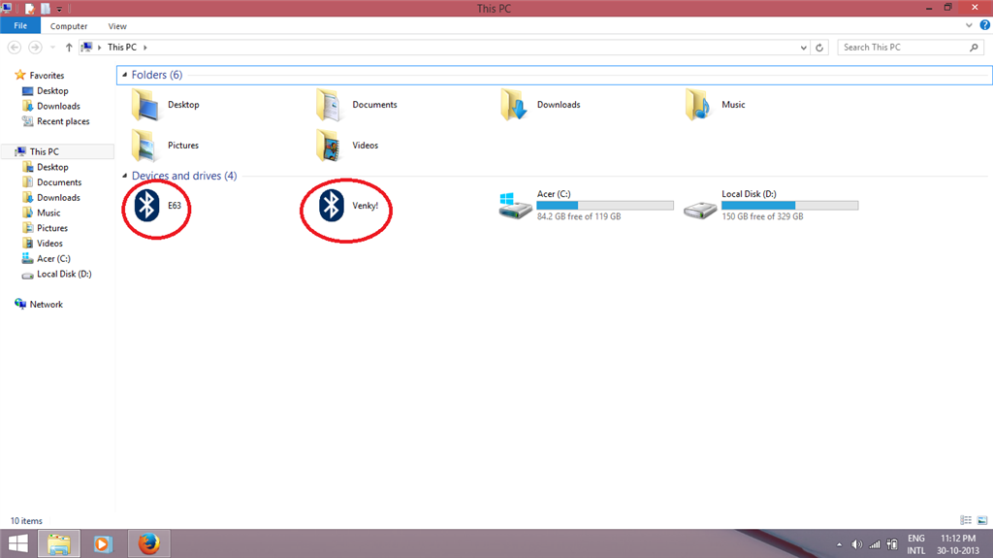
Task: Open the Computer ribbon tab
Action: click(x=69, y=26)
